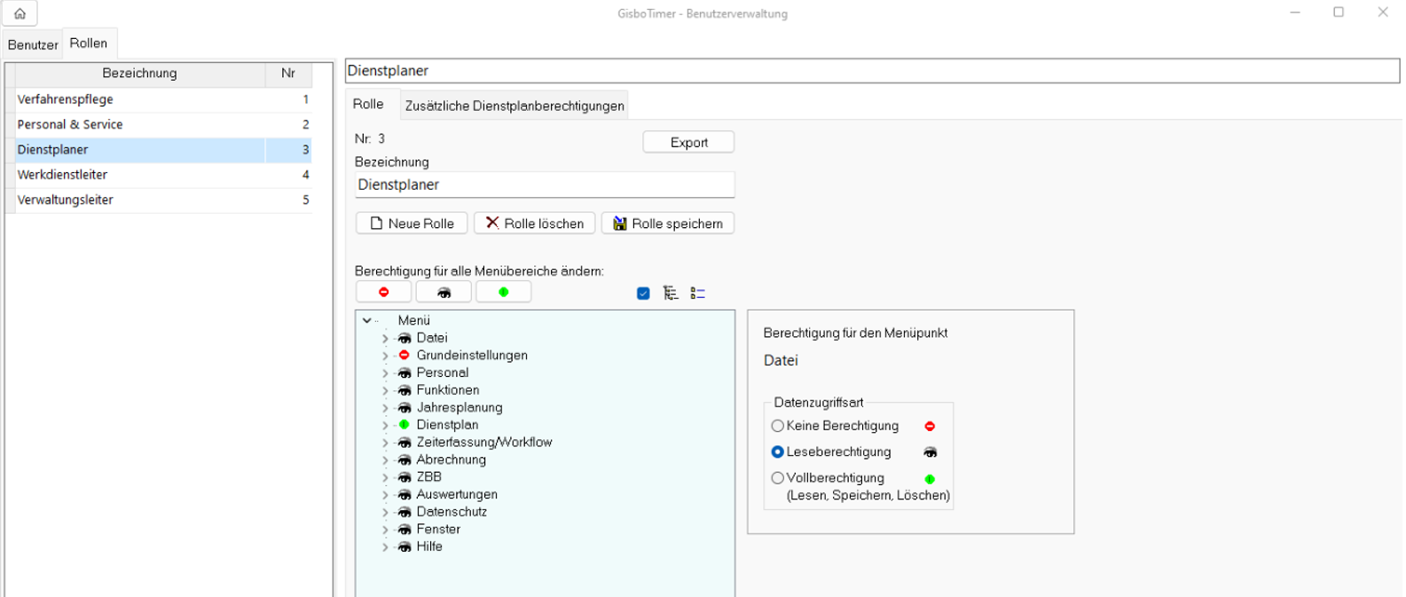The image size is (1406, 597).
Task: Click the eye icon next to ZBB
Action: point(405,477)
